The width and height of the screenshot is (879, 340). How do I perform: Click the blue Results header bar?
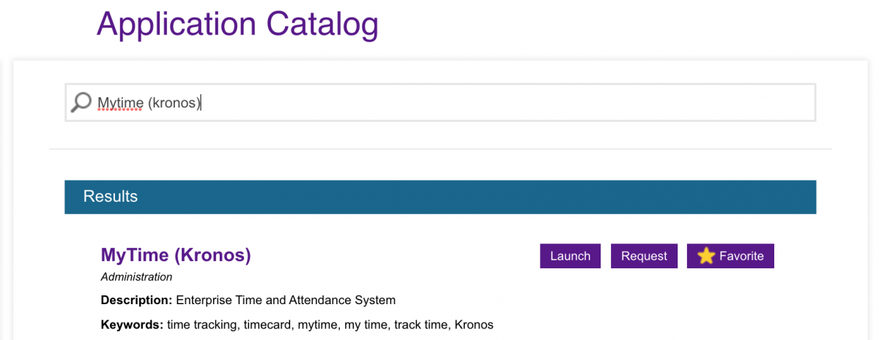point(440,197)
